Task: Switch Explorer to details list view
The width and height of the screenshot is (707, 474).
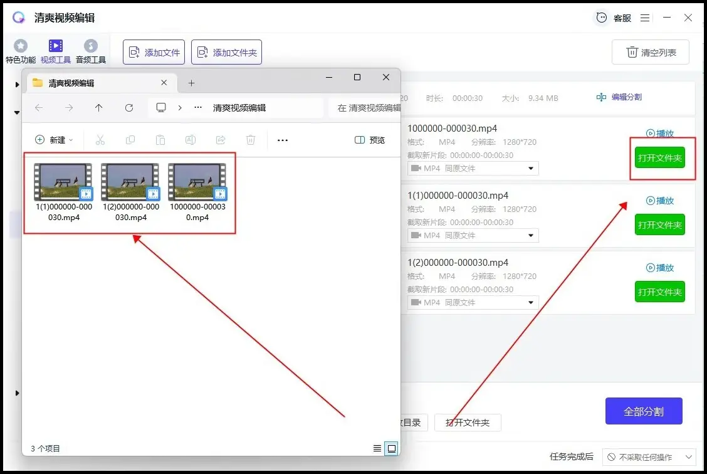Action: click(377, 448)
